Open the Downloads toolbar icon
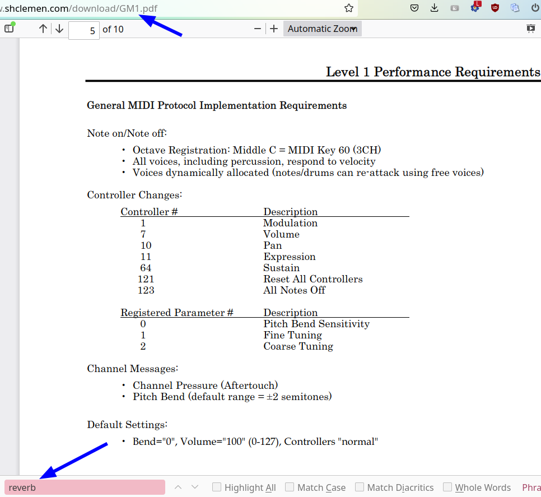 pyautogui.click(x=435, y=8)
